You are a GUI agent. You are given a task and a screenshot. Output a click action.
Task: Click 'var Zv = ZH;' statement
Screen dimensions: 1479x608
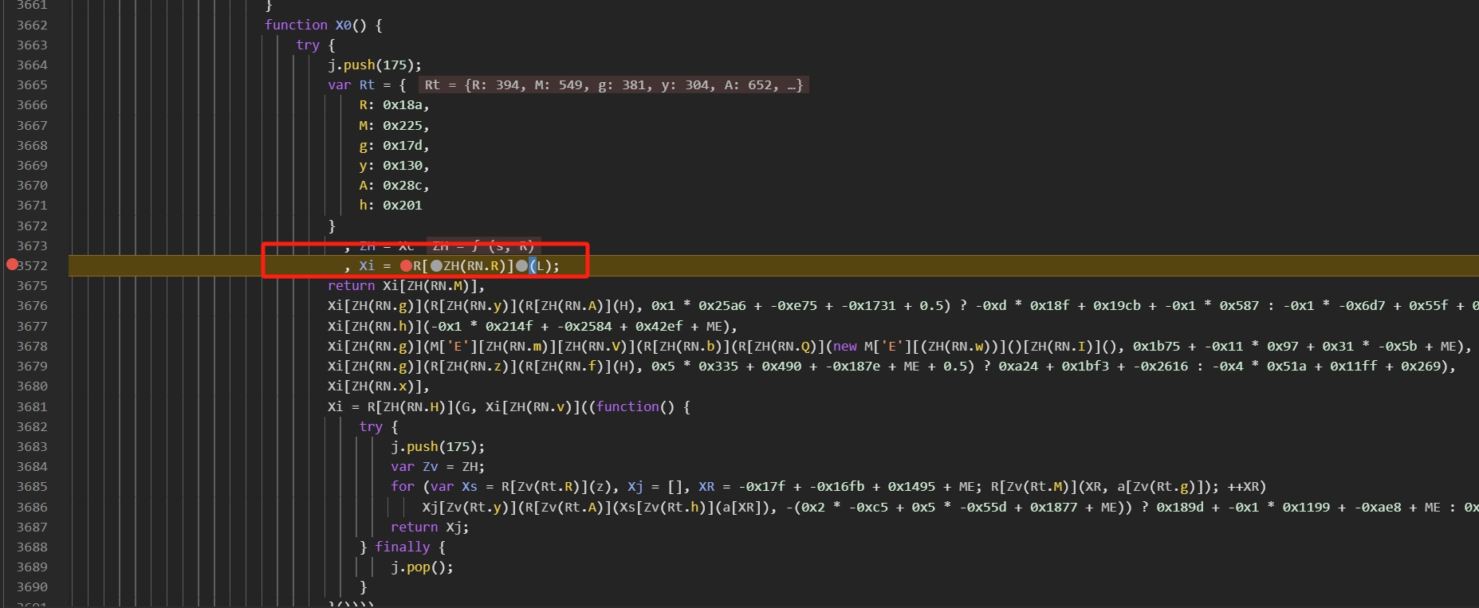pos(438,466)
